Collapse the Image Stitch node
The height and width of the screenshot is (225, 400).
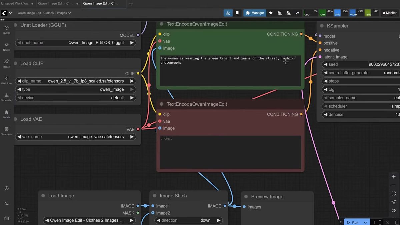155,196
